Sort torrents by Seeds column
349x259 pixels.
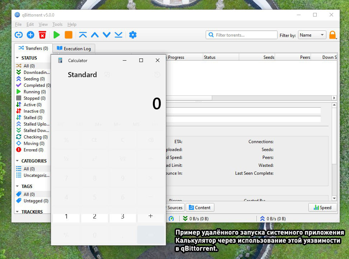point(257,57)
